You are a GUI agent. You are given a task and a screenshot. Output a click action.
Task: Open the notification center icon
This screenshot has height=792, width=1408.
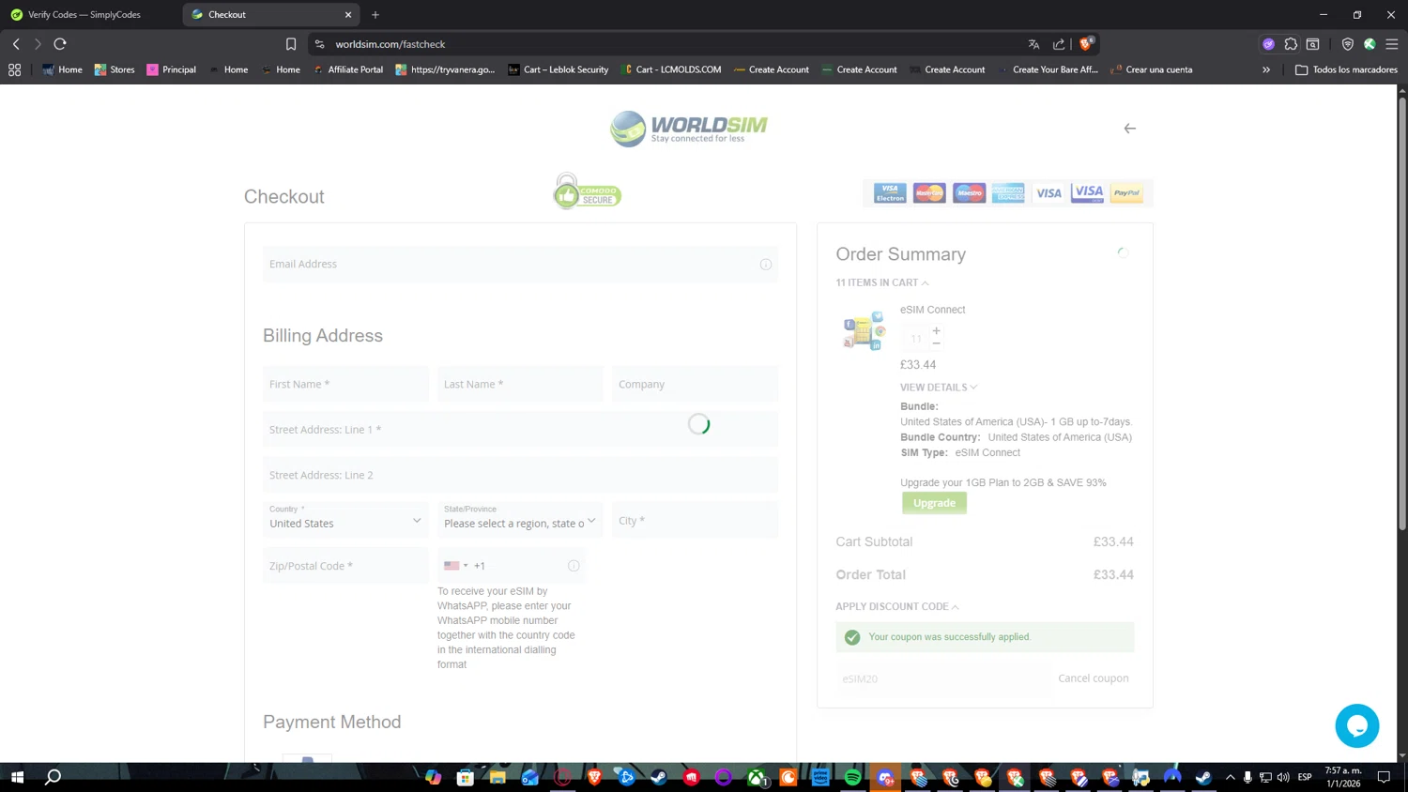pos(1384,777)
